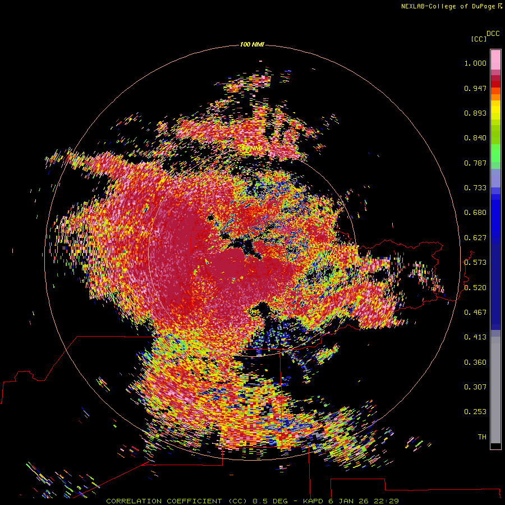
Task: Click the [CC] units label
Action: click(x=479, y=39)
